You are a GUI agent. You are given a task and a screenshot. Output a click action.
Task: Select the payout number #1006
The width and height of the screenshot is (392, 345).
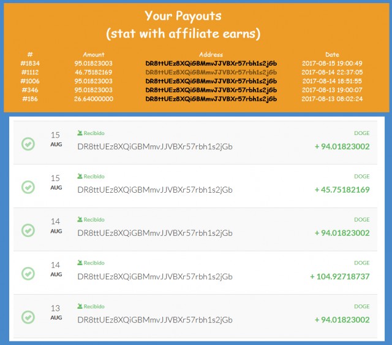[x=30, y=80]
